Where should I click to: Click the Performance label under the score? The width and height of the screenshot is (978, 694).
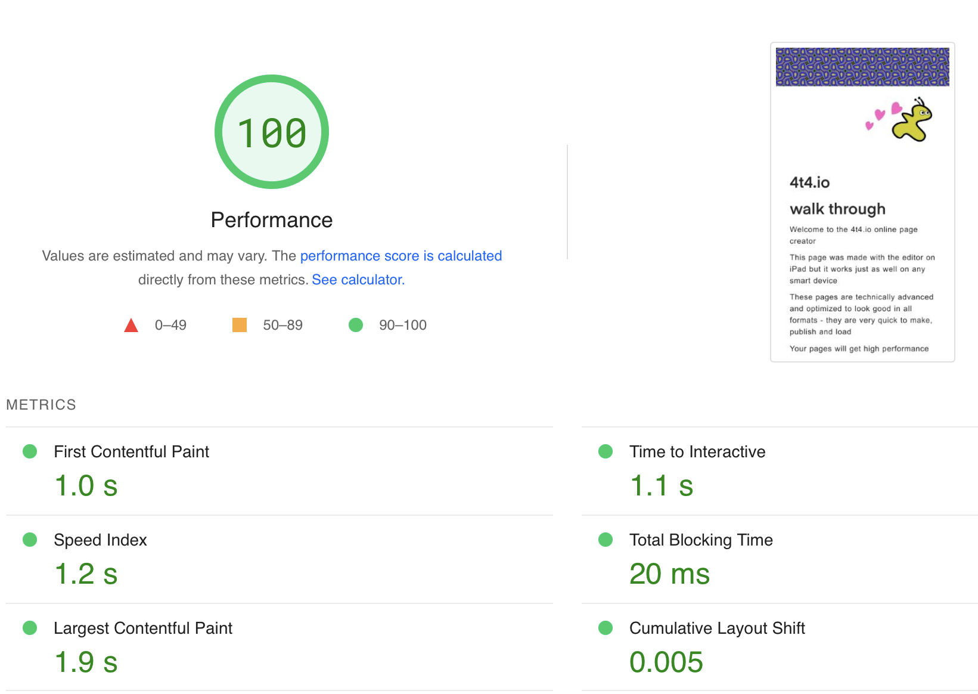coord(271,220)
